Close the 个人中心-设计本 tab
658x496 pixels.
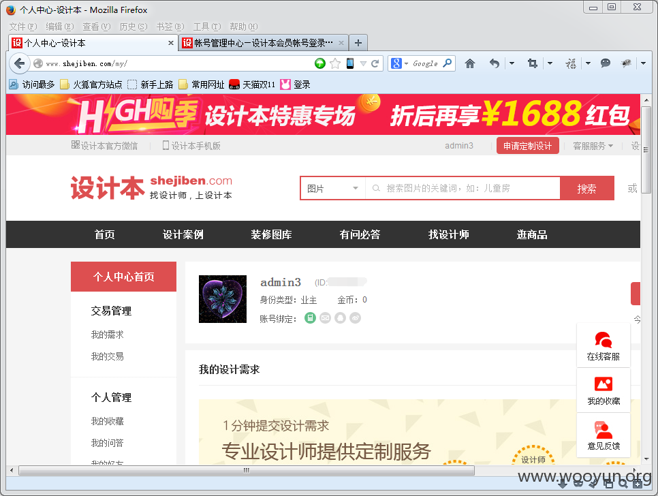click(171, 43)
